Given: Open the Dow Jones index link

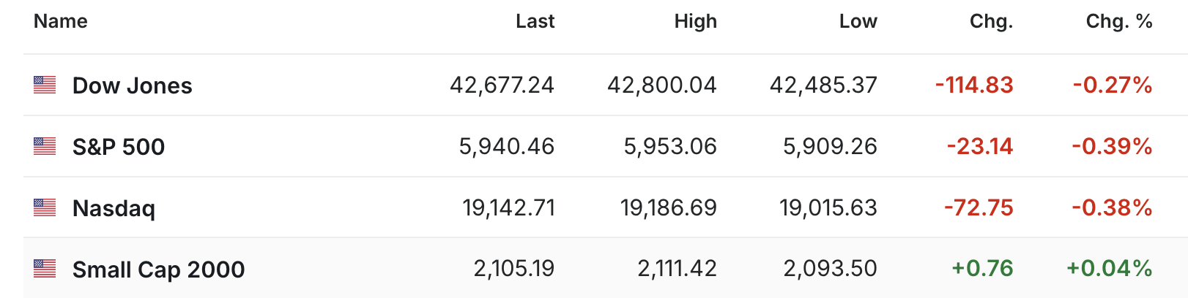Looking at the screenshot, I should pyautogui.click(x=132, y=86).
